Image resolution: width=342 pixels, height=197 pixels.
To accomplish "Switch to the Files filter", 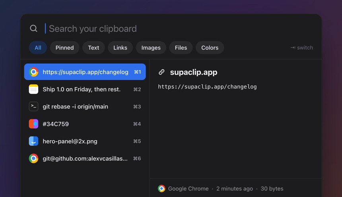I will pos(181,48).
